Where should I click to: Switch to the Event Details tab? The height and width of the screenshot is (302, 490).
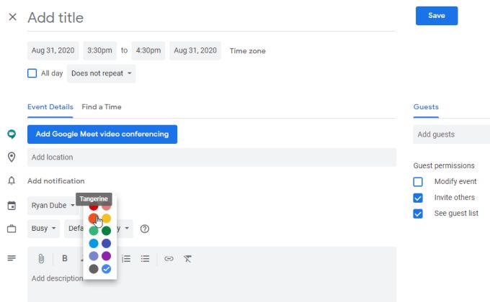pyautogui.click(x=50, y=107)
